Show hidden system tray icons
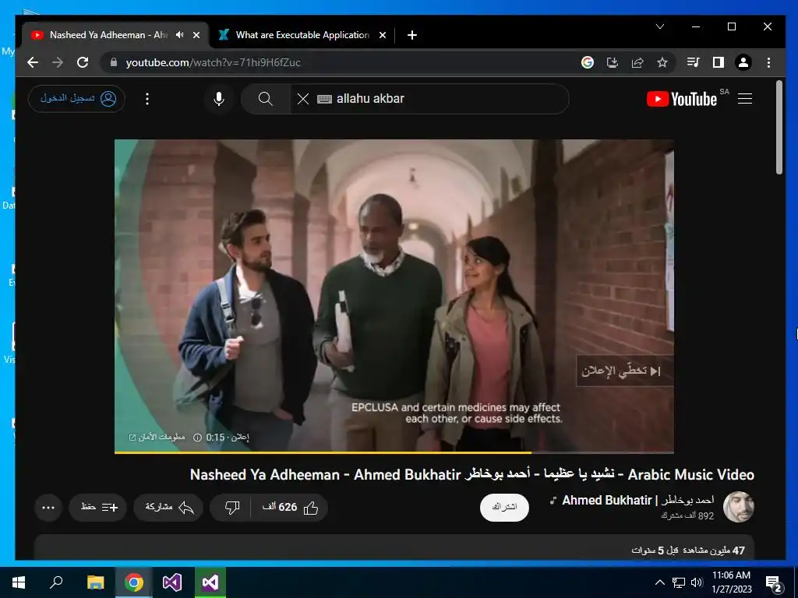 coord(659,582)
